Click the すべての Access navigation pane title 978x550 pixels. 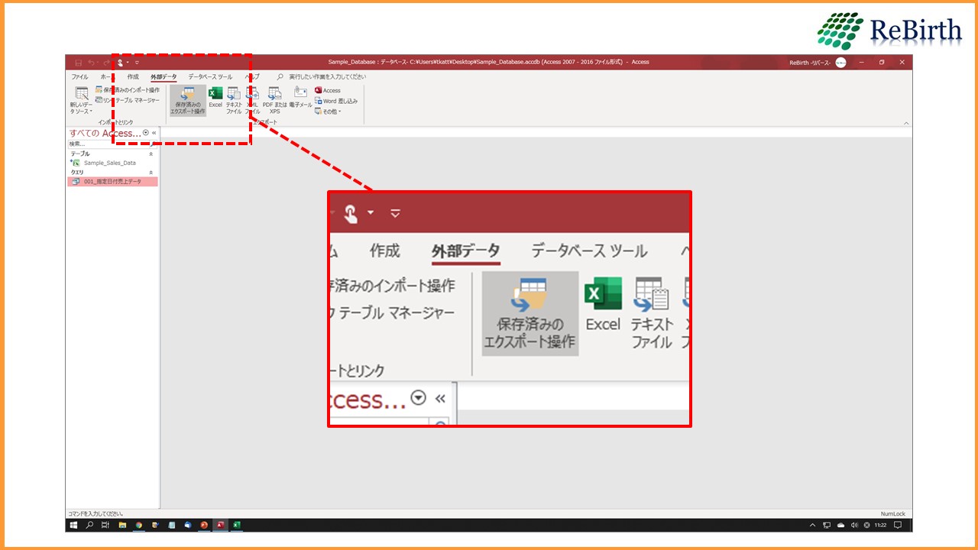click(105, 133)
